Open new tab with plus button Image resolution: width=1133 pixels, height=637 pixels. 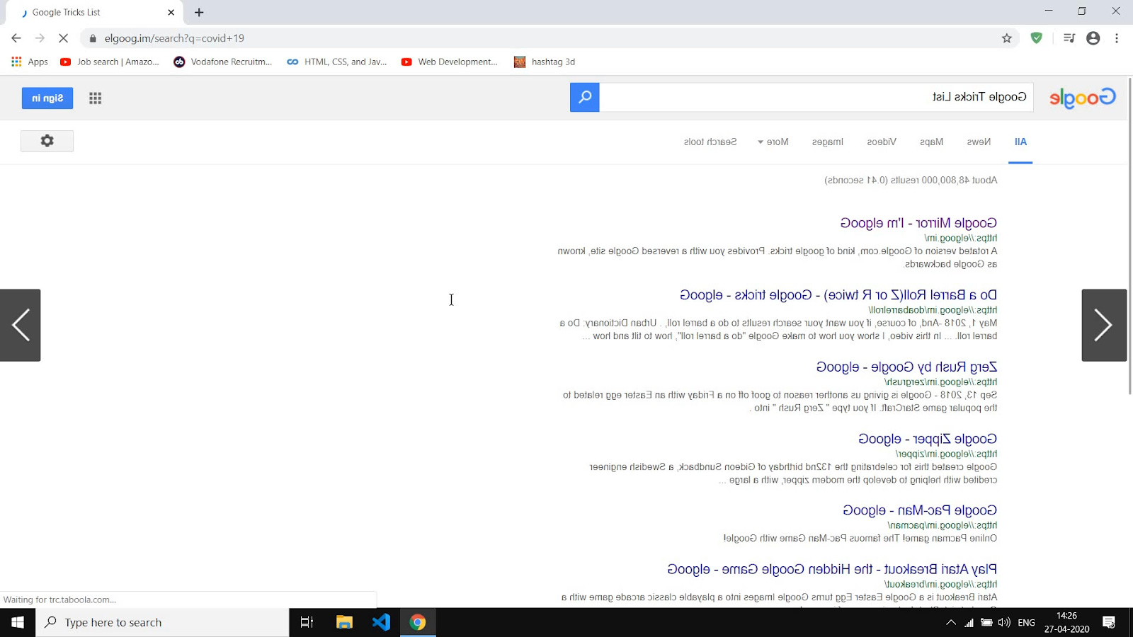point(199,12)
